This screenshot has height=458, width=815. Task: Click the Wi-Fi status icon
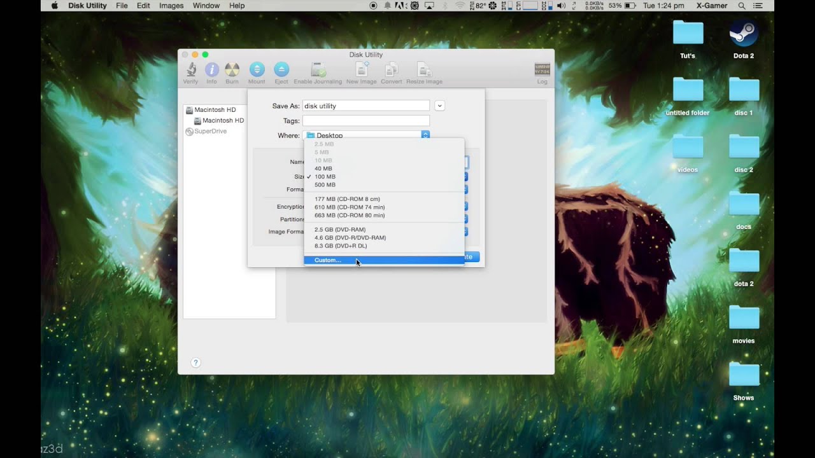pos(460,6)
